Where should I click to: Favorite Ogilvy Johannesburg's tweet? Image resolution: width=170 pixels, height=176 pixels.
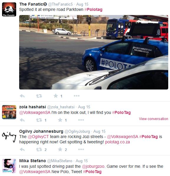pyautogui.click(x=60, y=150)
